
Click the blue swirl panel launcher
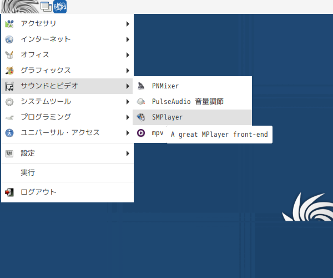[60, 7]
